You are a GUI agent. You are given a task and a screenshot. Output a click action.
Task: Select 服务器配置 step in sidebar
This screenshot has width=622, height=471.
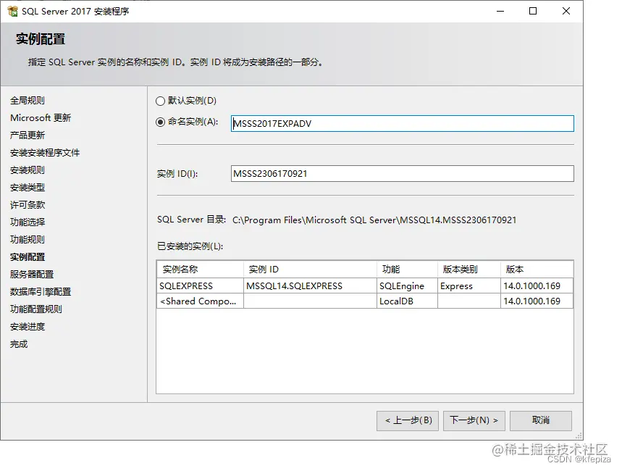(32, 275)
